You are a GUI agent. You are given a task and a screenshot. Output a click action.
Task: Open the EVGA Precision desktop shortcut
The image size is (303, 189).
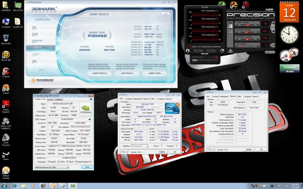tap(6, 140)
